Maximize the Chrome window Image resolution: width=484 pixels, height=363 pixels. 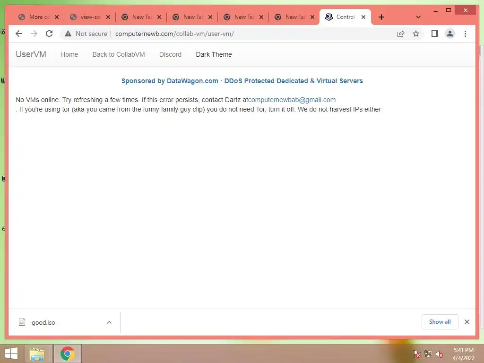click(449, 10)
